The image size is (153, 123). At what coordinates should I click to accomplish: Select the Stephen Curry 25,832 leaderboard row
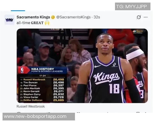(x=42, y=94)
